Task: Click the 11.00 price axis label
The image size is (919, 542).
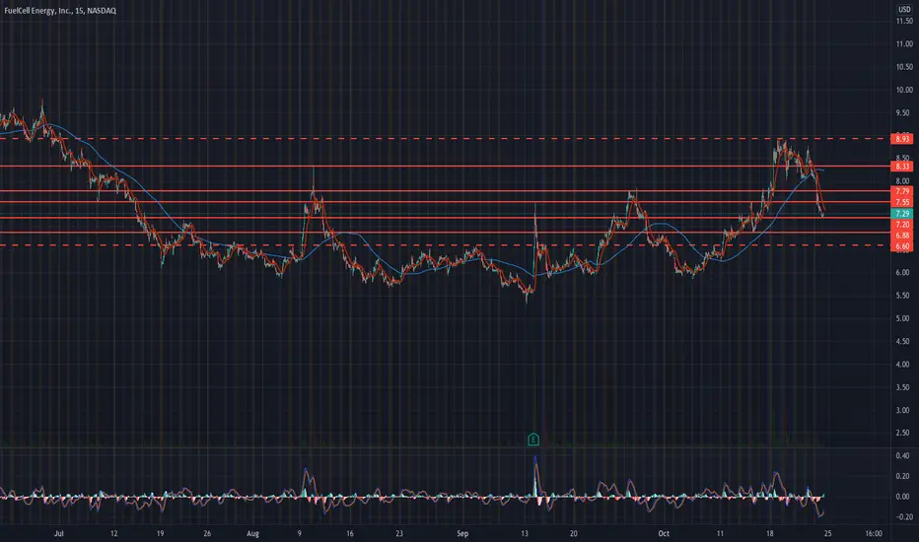Action: click(x=904, y=44)
